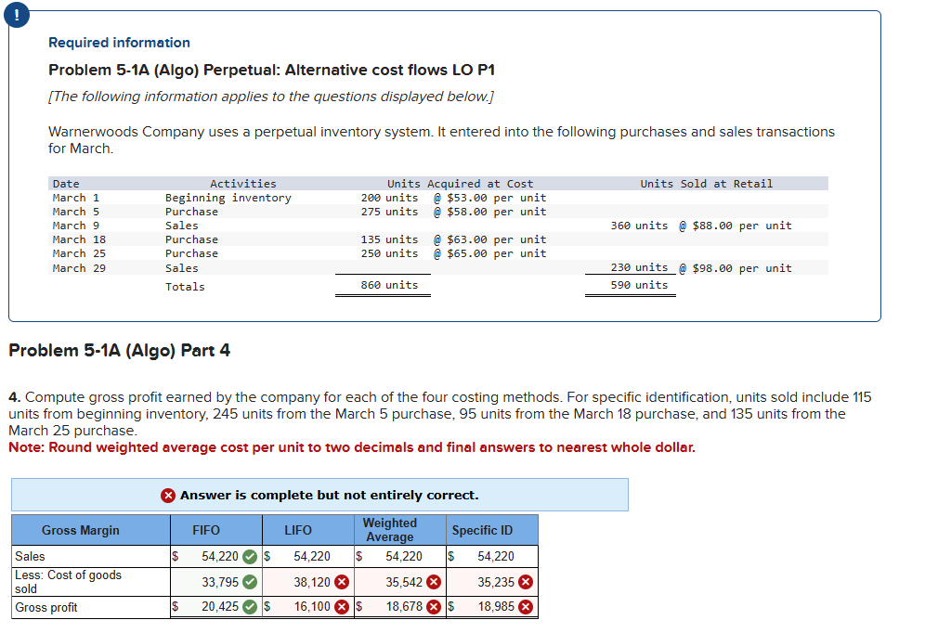The image size is (938, 633).
Task: Click the red X beside Specific ID gross profit 18,985
Action: 526,607
